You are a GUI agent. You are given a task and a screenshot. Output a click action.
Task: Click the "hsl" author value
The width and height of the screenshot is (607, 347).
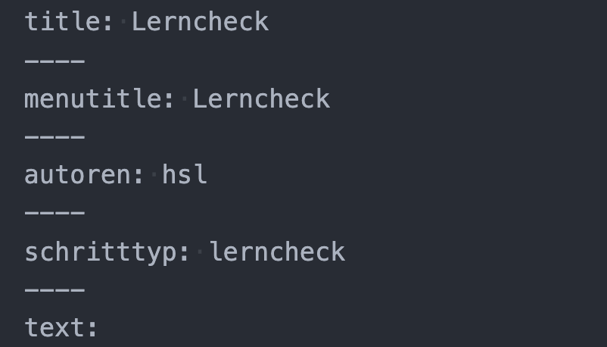185,175
